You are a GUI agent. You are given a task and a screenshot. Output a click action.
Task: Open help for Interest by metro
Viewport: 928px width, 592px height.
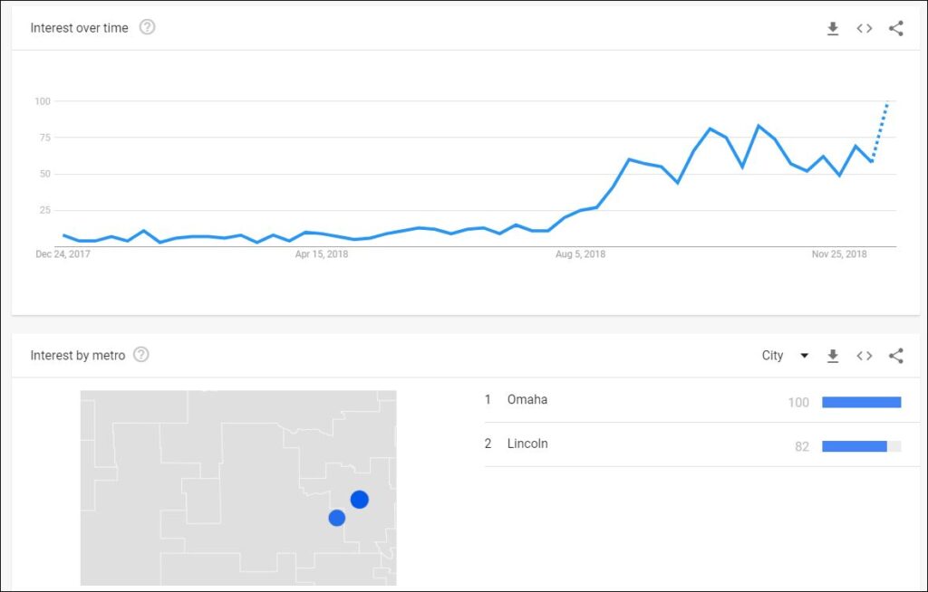click(x=141, y=355)
